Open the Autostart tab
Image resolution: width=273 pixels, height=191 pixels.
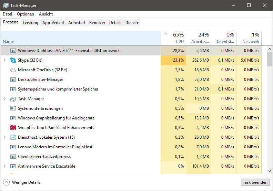pyautogui.click(x=77, y=23)
